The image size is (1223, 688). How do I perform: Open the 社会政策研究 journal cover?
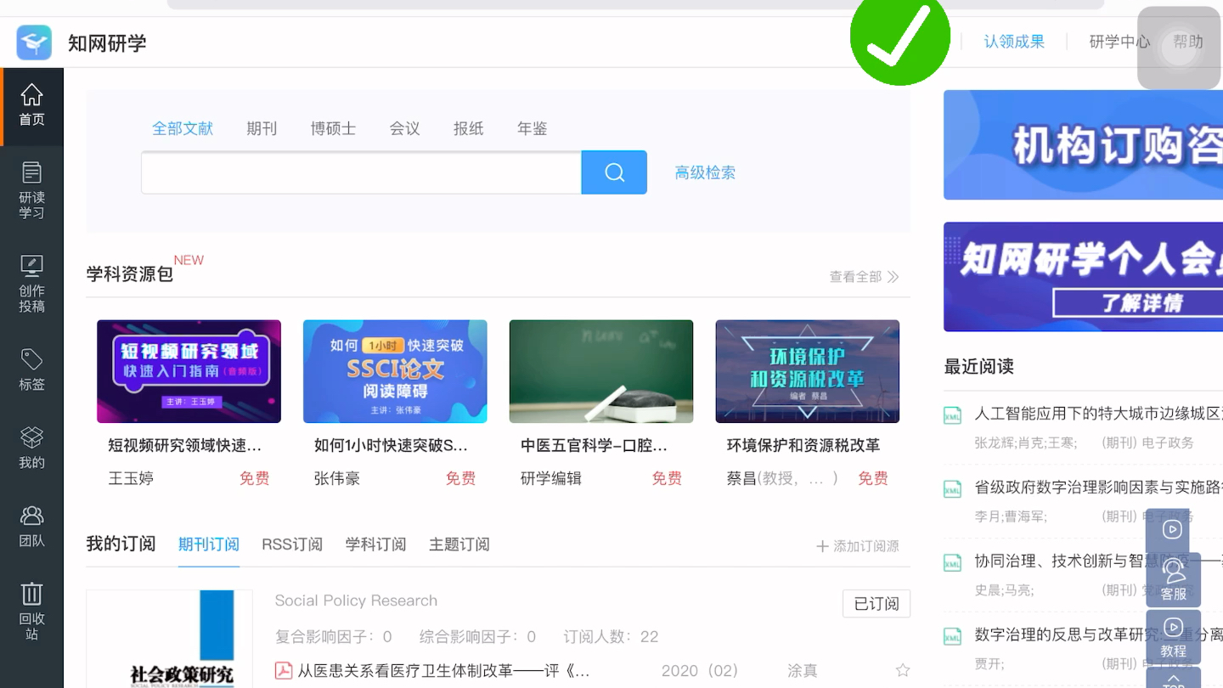pyautogui.click(x=170, y=639)
